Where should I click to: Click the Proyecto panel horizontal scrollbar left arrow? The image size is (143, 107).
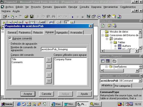click(x=102, y=71)
